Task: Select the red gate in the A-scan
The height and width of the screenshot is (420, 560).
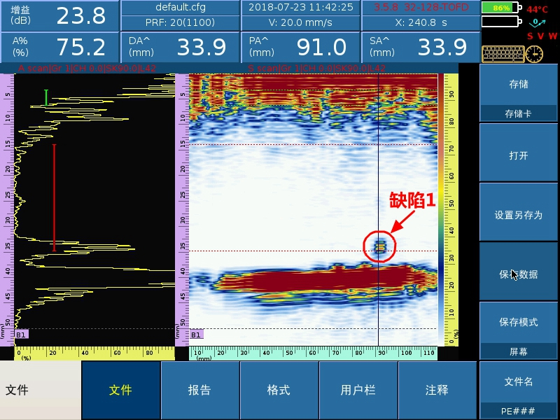Action: click(x=55, y=197)
